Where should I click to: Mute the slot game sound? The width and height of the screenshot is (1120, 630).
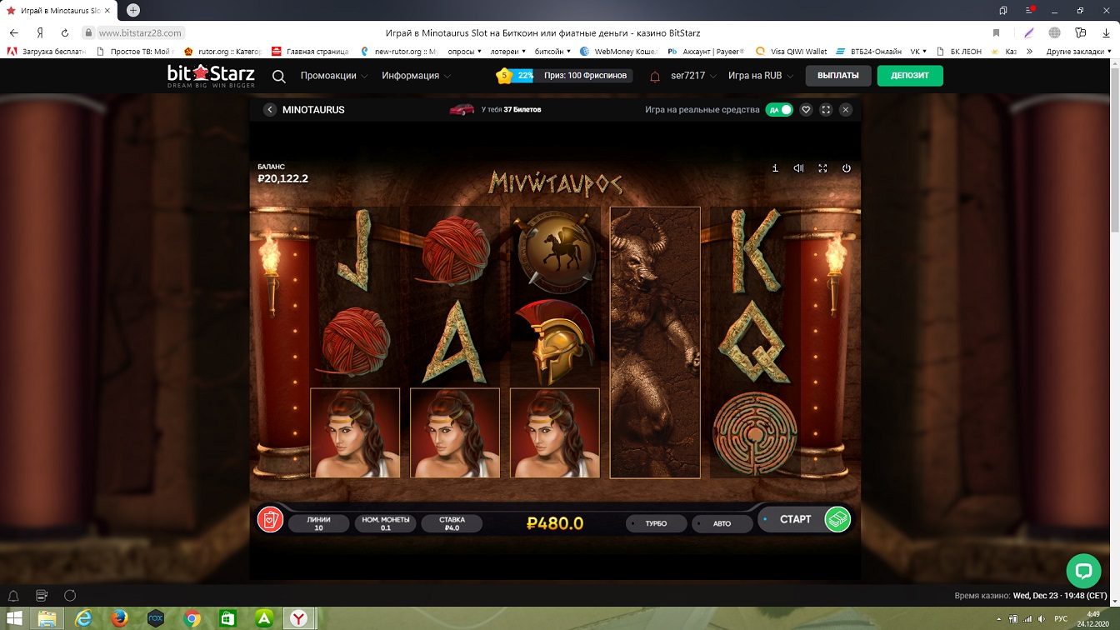798,168
